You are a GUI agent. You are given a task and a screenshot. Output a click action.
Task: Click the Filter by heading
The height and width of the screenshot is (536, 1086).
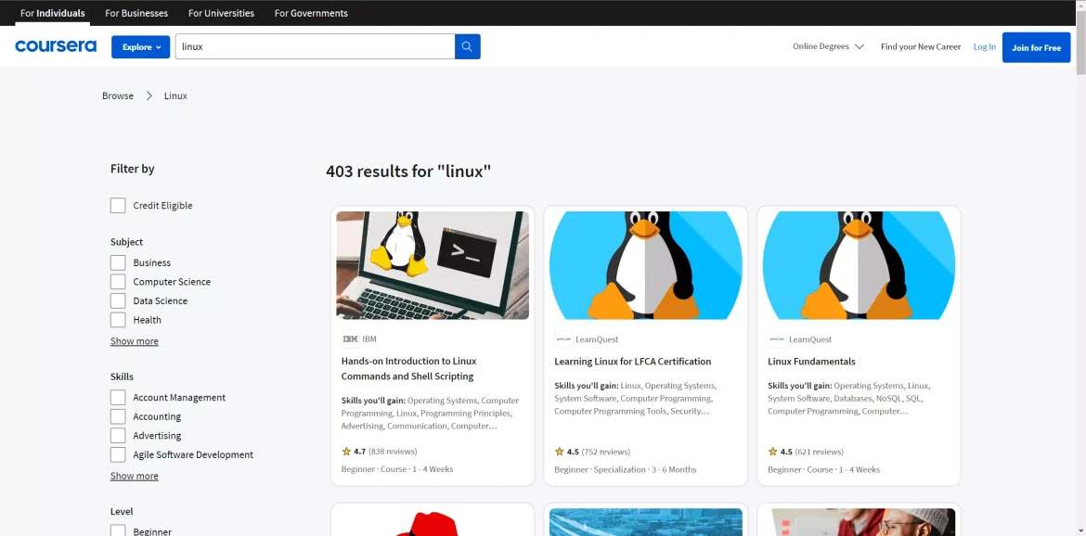pos(133,169)
